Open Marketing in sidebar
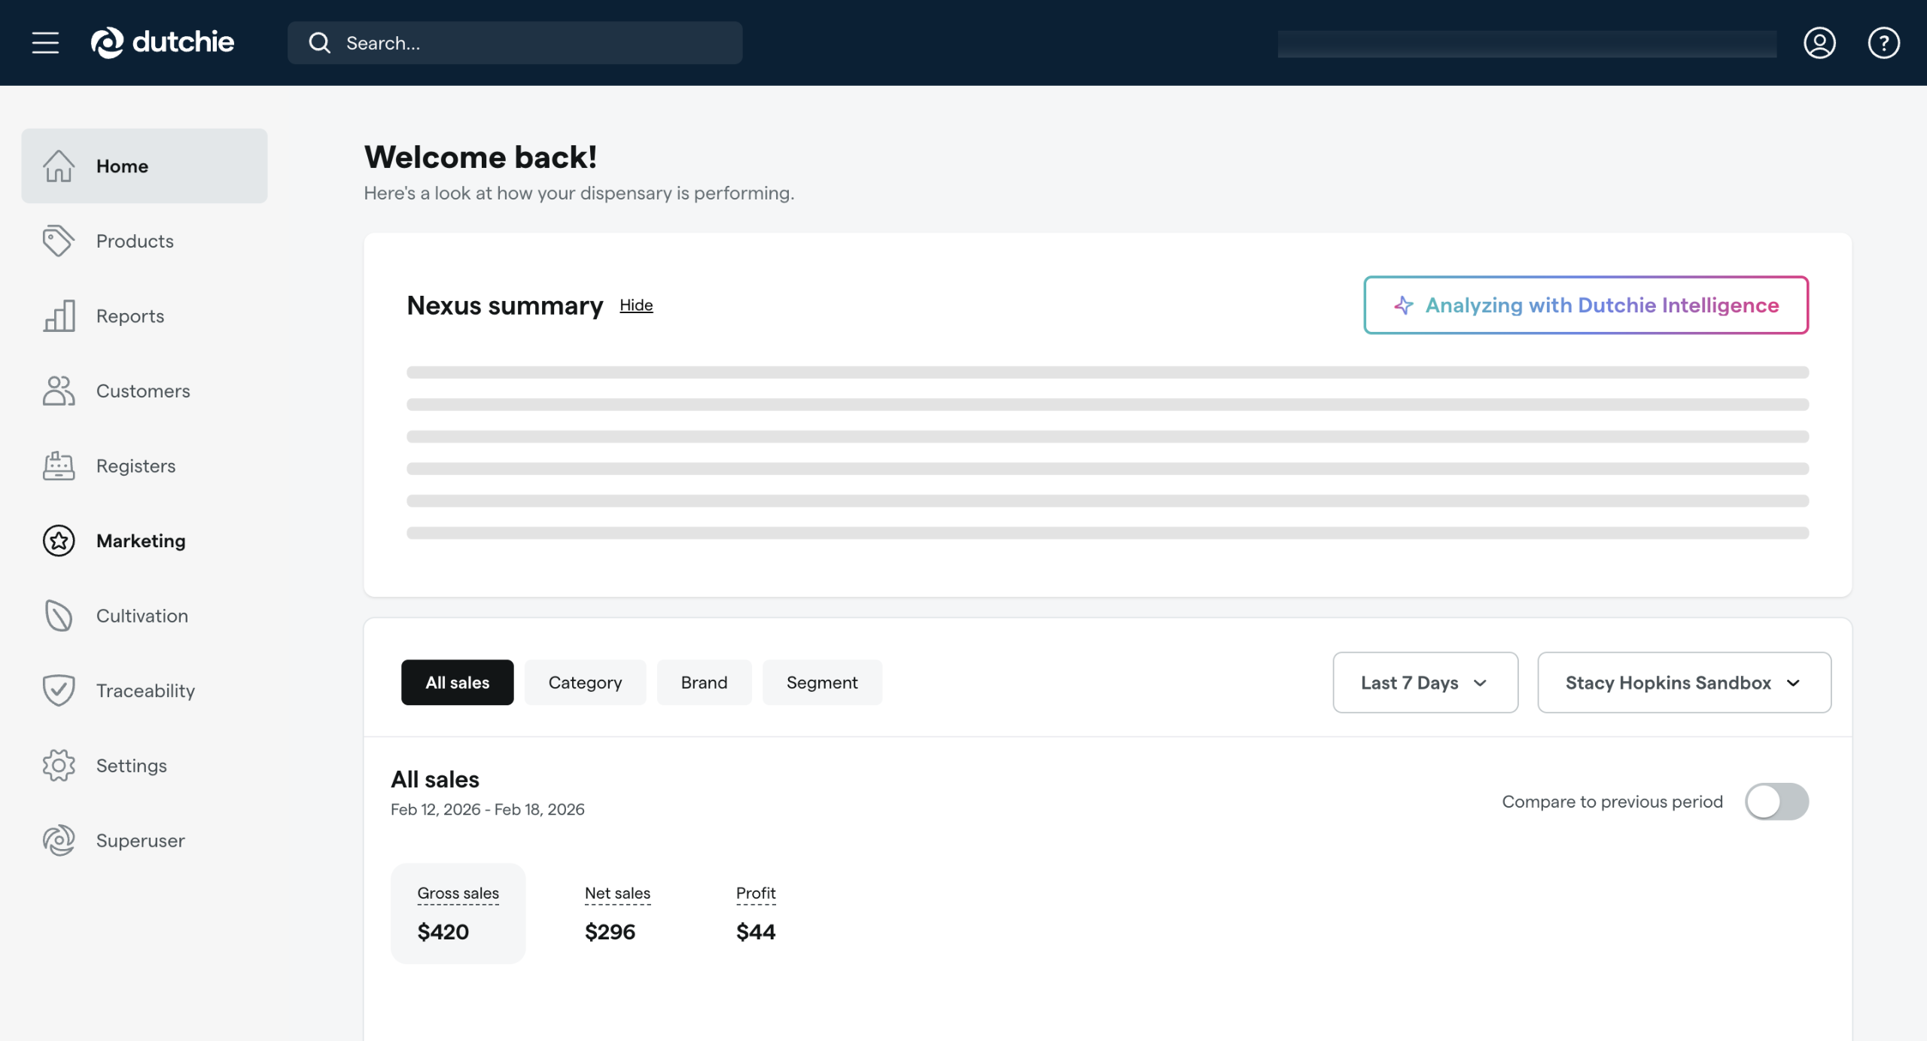This screenshot has width=1927, height=1041. (145, 540)
